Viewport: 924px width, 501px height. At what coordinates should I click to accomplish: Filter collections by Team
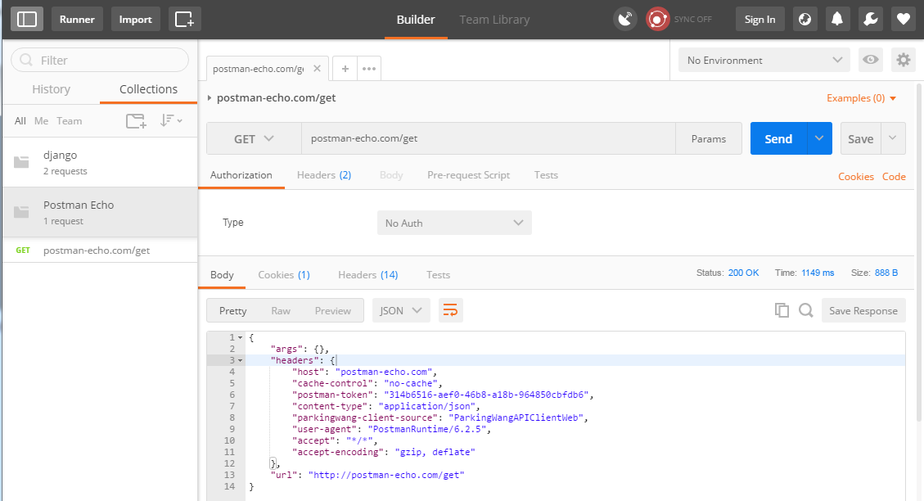(69, 121)
